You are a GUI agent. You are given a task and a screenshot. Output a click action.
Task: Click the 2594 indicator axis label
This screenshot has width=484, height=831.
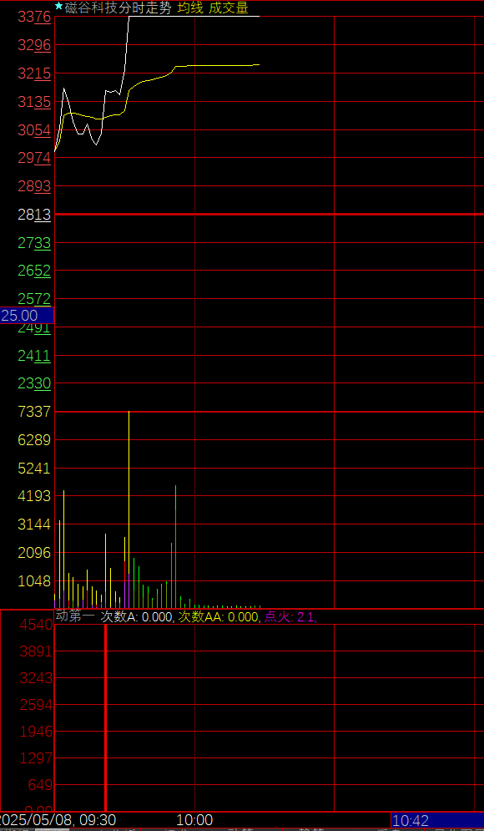(x=37, y=706)
